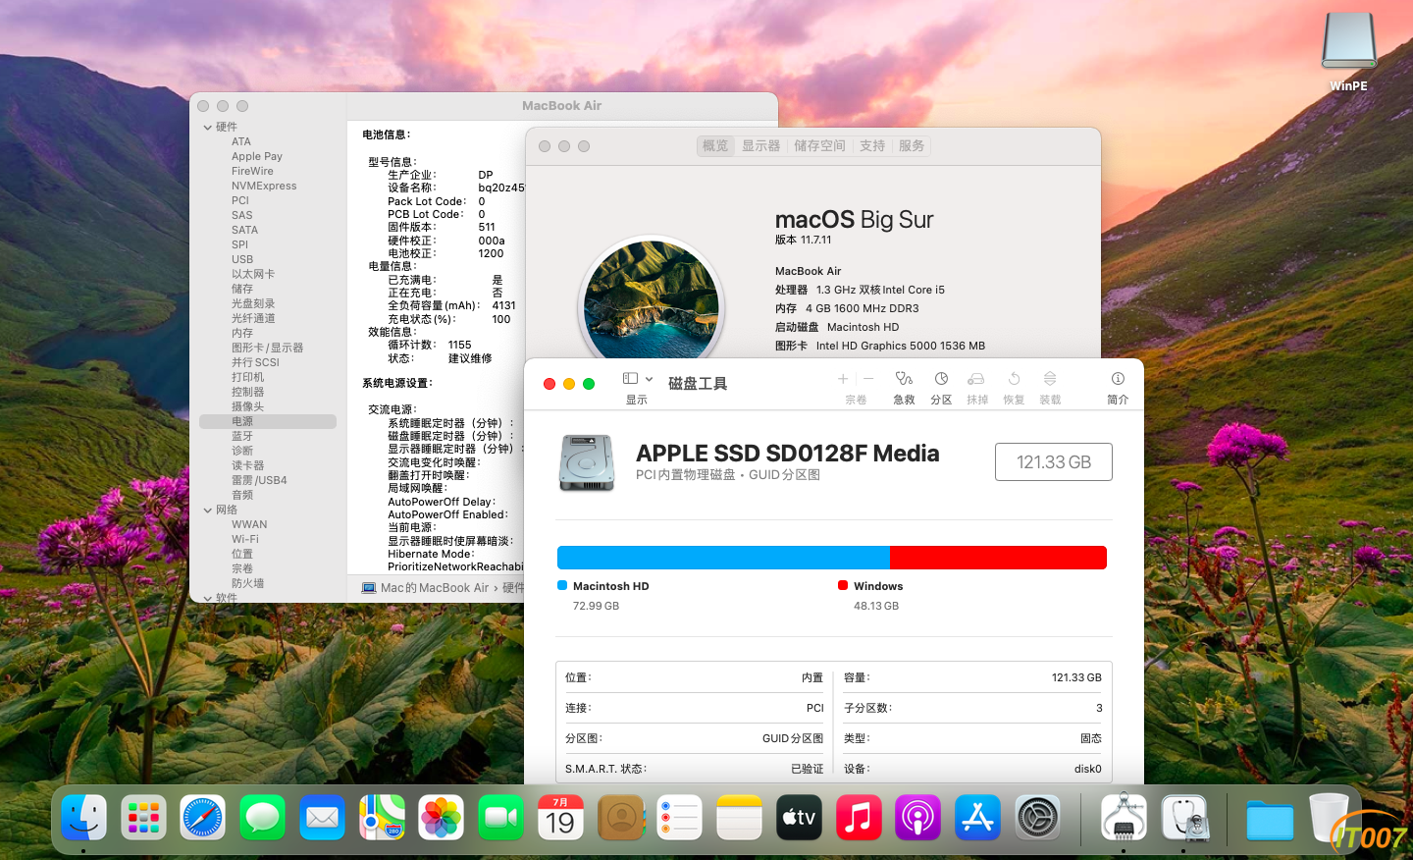Switch to the 显示器 tab
The height and width of the screenshot is (860, 1413).
tap(760, 145)
